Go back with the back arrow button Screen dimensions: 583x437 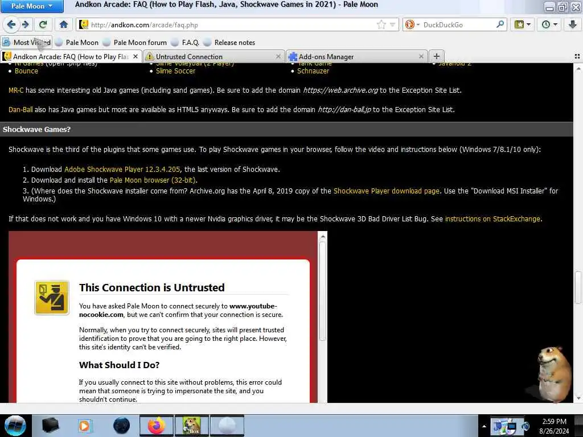point(11,24)
